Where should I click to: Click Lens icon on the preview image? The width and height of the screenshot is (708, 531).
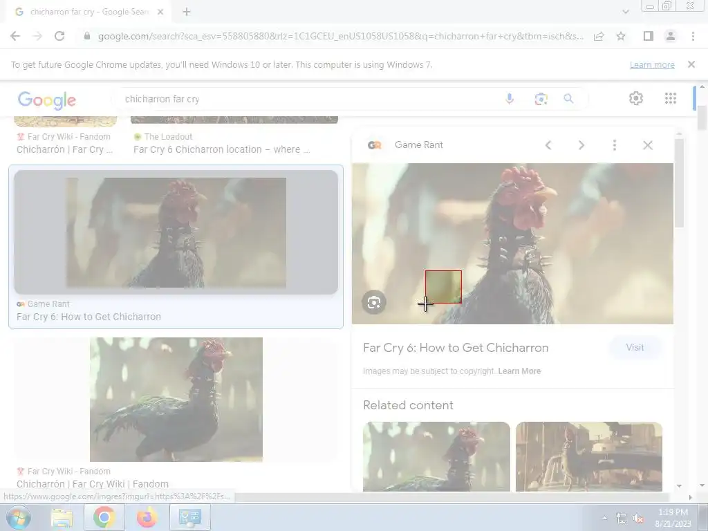[374, 303]
